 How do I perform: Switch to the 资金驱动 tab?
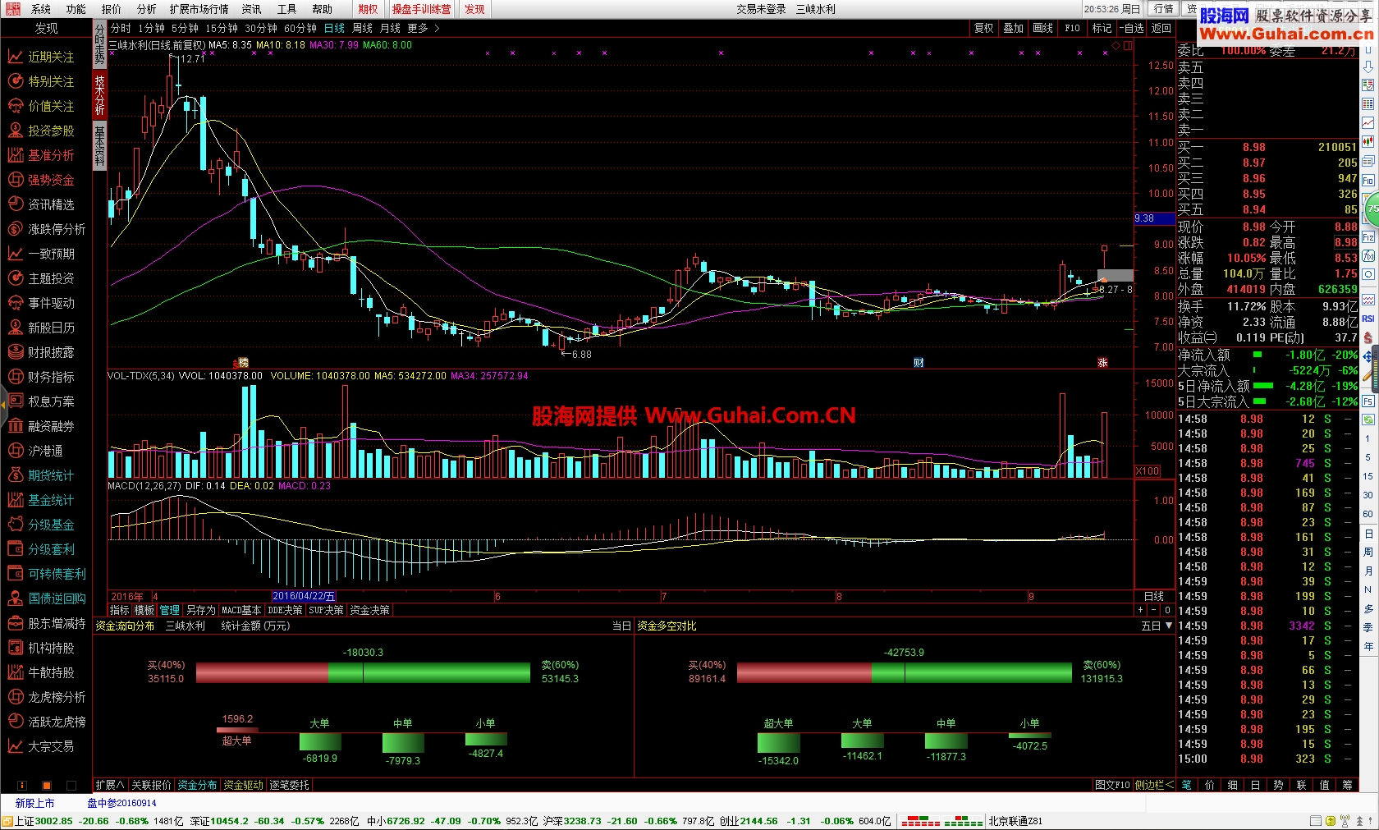tap(243, 785)
